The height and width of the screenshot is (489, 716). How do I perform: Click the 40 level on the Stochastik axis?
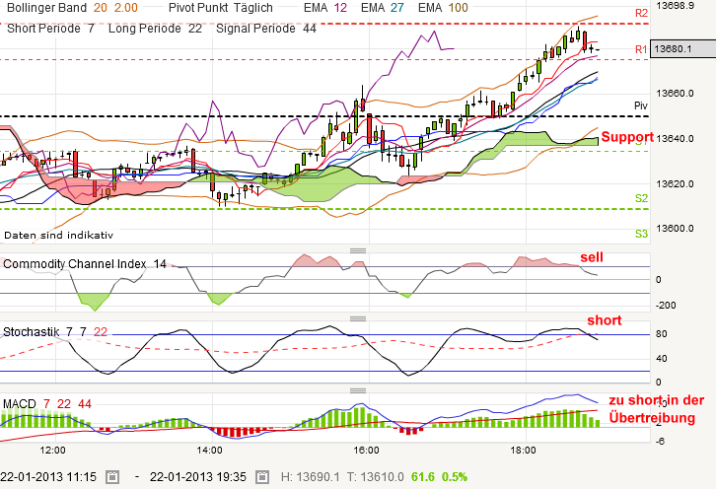click(661, 359)
